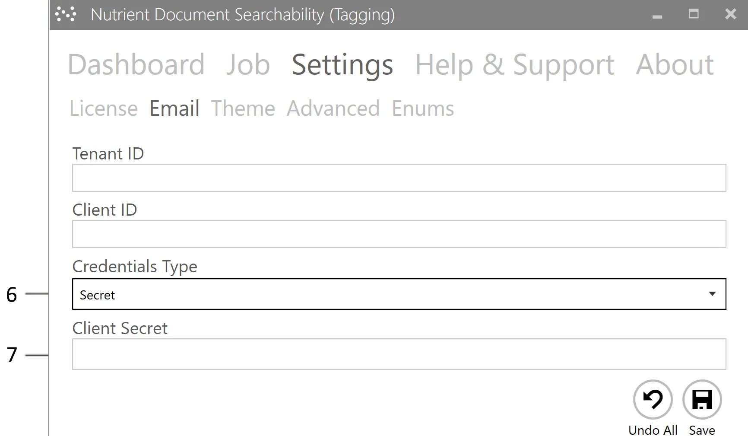Go to Help & Support tab
This screenshot has height=436, width=748.
(x=514, y=65)
